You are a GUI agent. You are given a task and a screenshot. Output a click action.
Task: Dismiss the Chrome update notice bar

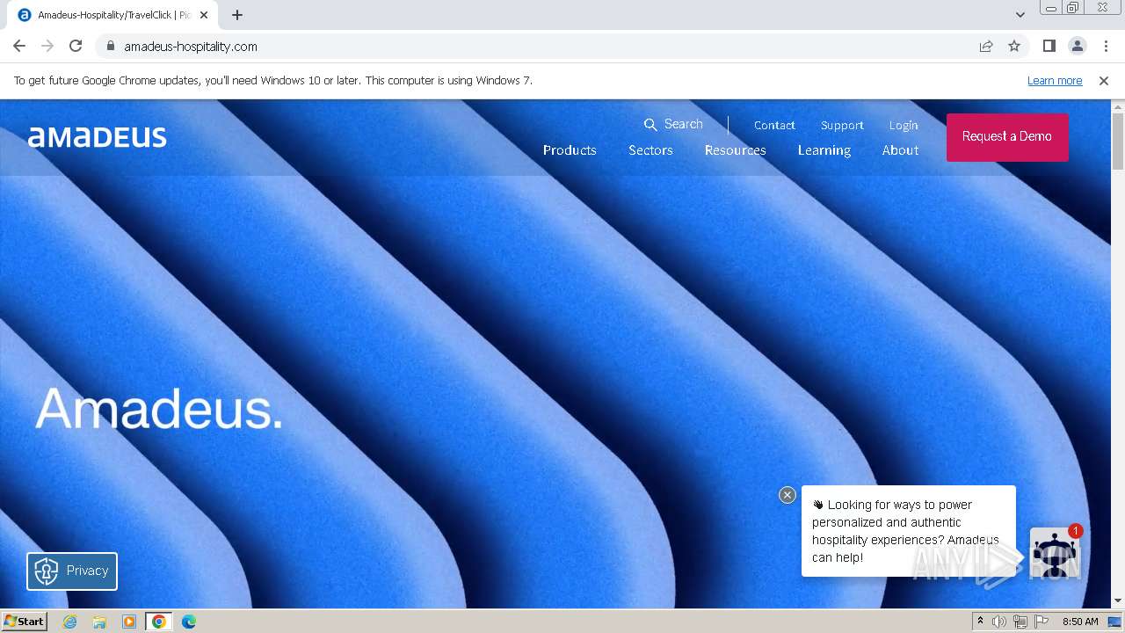[x=1104, y=80]
